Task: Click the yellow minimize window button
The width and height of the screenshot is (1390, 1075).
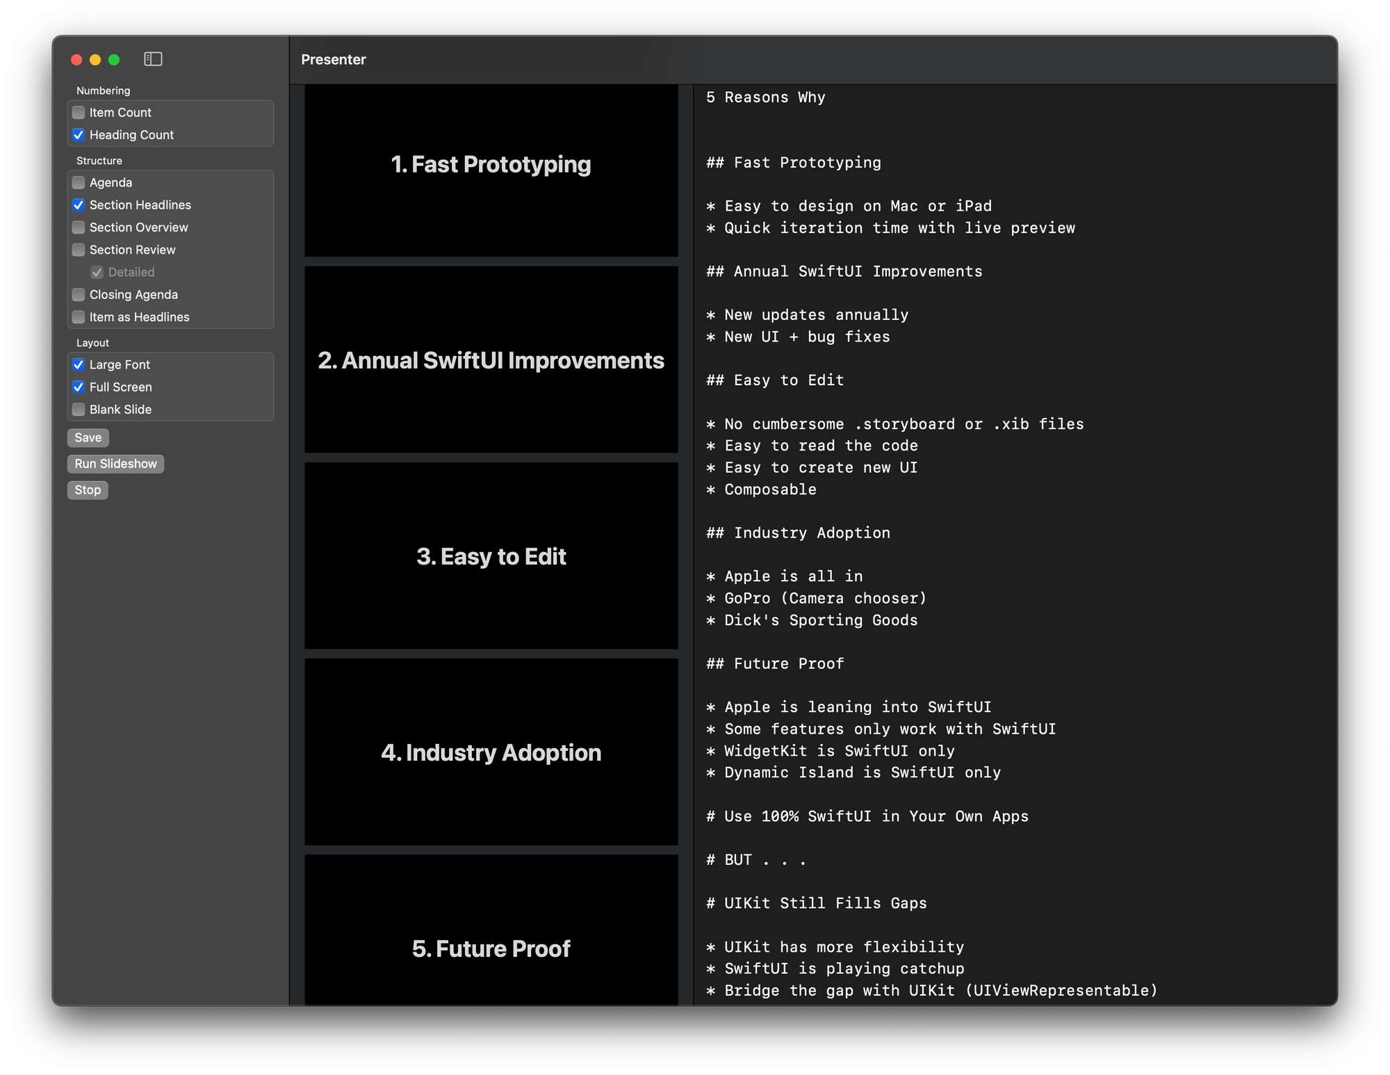Action: click(95, 60)
